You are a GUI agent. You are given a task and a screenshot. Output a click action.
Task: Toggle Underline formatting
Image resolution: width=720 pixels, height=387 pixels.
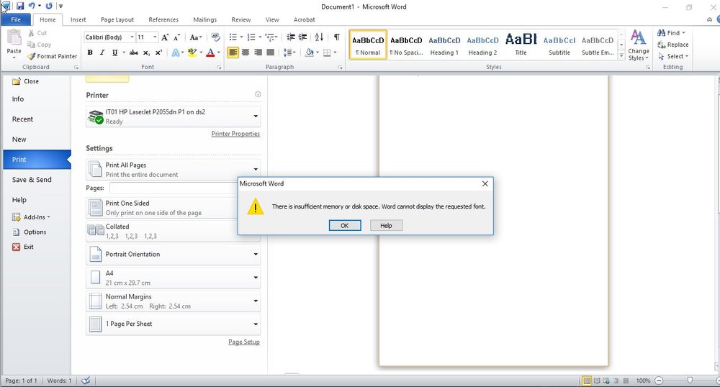click(114, 53)
